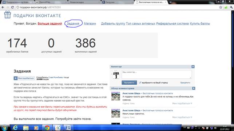
Task: Switch to the DepositFiles tab
Action: point(51,2)
